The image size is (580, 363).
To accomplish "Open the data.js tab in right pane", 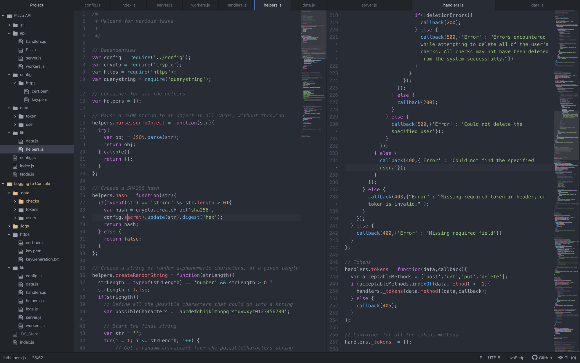I will tap(537, 5).
